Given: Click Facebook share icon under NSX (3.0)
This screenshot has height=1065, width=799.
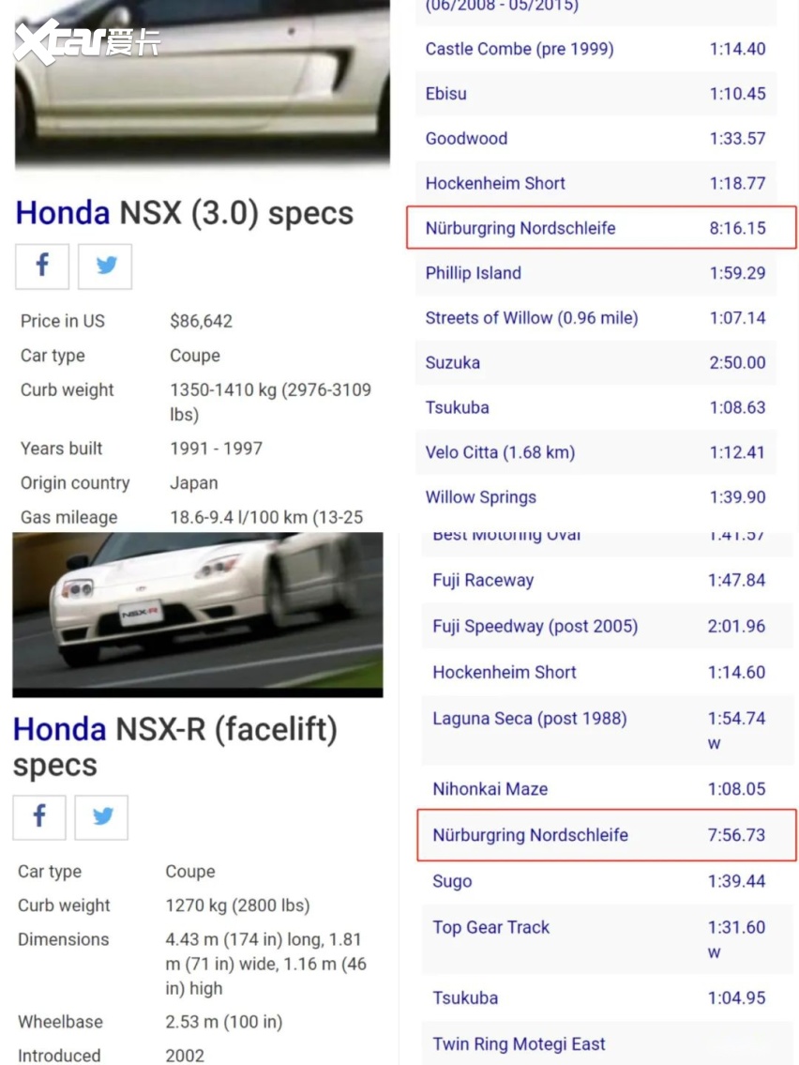Looking at the screenshot, I should point(42,266).
